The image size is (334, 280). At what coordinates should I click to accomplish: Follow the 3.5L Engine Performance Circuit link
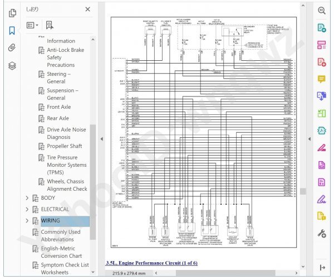coord(151,263)
